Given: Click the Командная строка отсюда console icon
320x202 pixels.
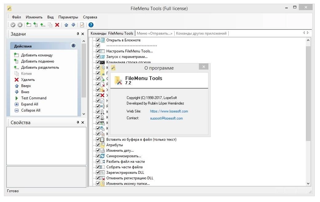Looking at the screenshot, I should coord(103,62).
